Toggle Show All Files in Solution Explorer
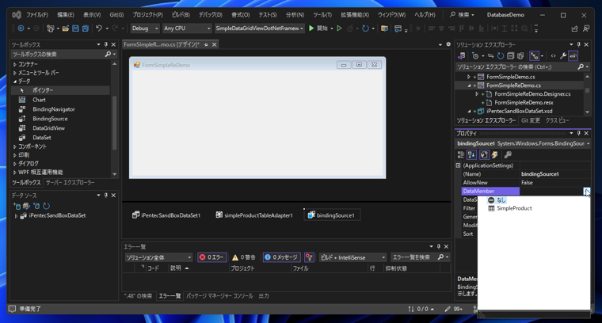The height and width of the screenshot is (323, 602). click(520, 56)
